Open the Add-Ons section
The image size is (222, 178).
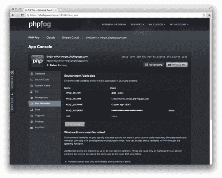(45, 127)
